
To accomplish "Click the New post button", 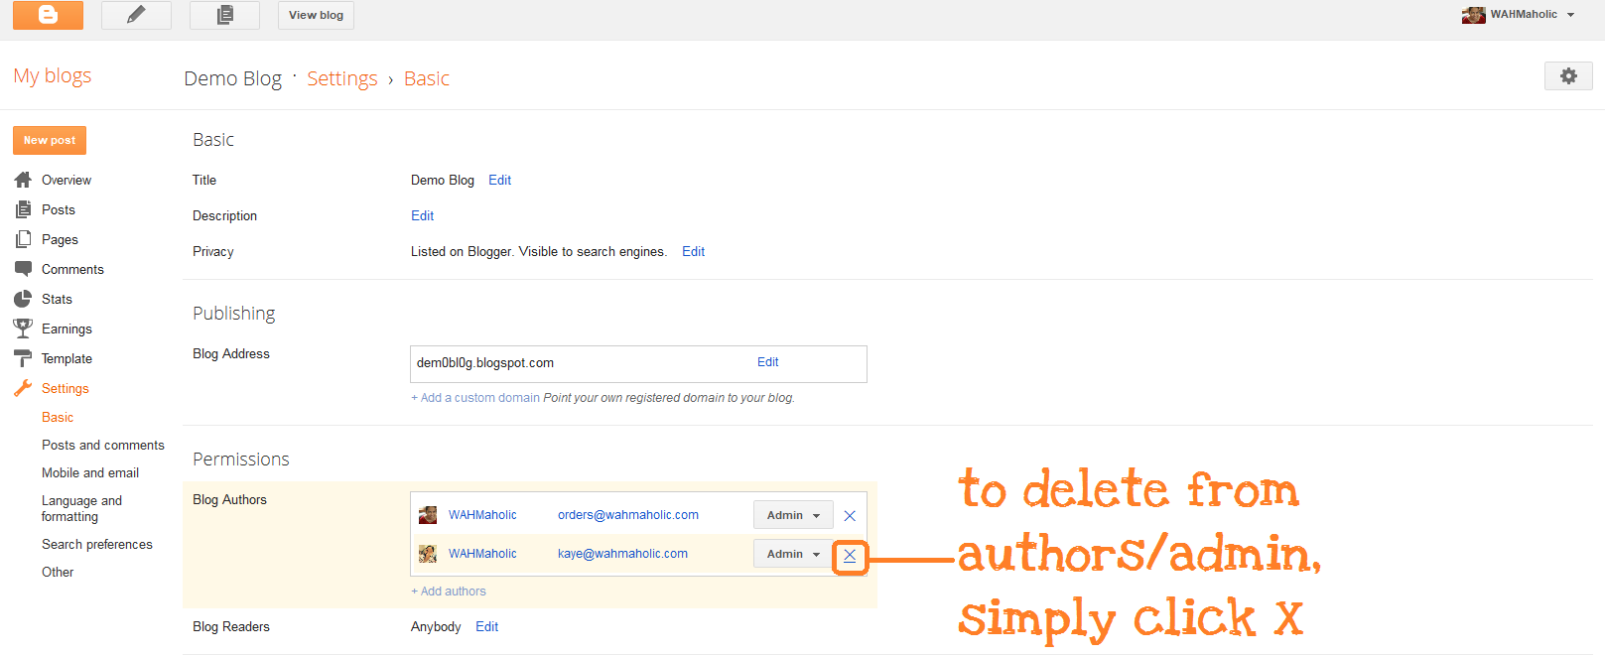I will tap(50, 140).
